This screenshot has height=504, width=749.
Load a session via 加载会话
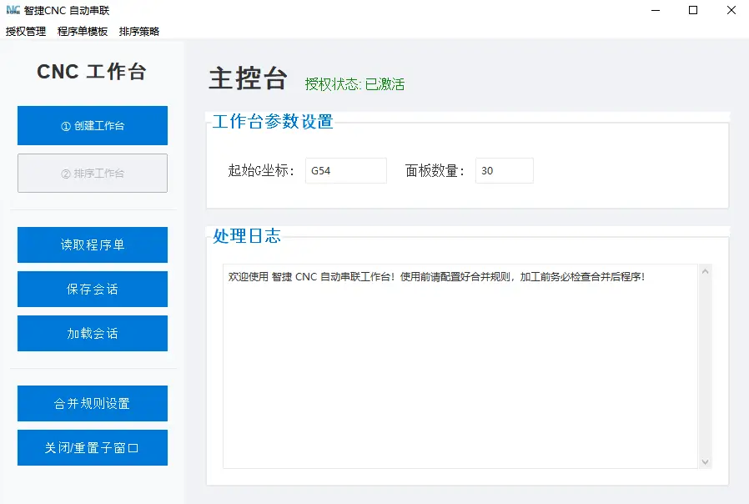coord(92,333)
